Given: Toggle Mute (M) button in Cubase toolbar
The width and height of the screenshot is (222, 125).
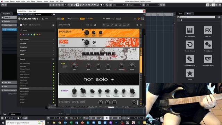Looking at the screenshot, I should click(50, 5).
